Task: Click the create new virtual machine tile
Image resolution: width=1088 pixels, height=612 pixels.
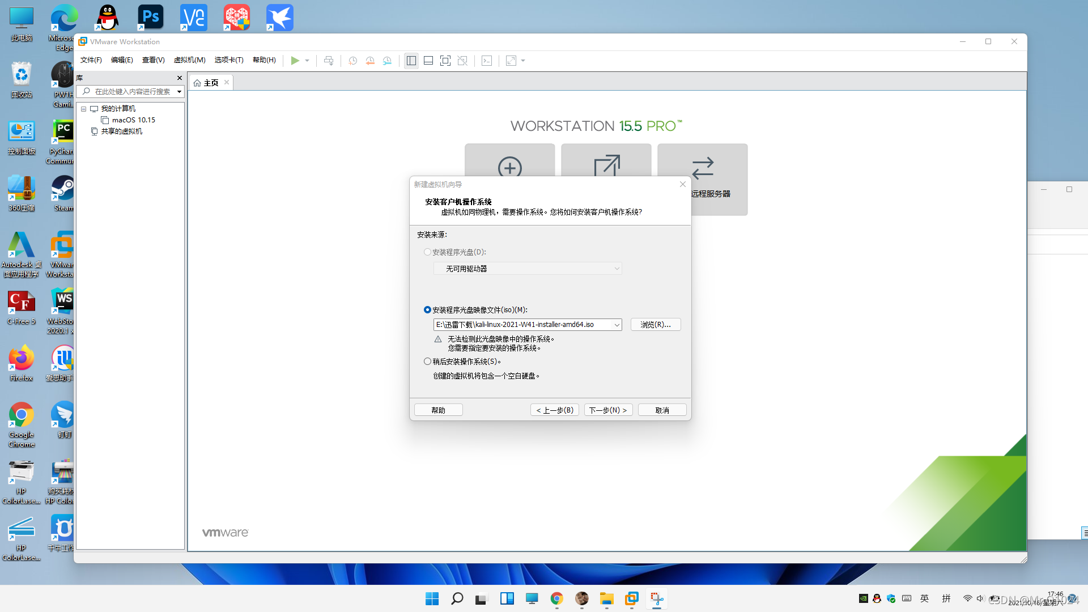Action: [x=509, y=160]
